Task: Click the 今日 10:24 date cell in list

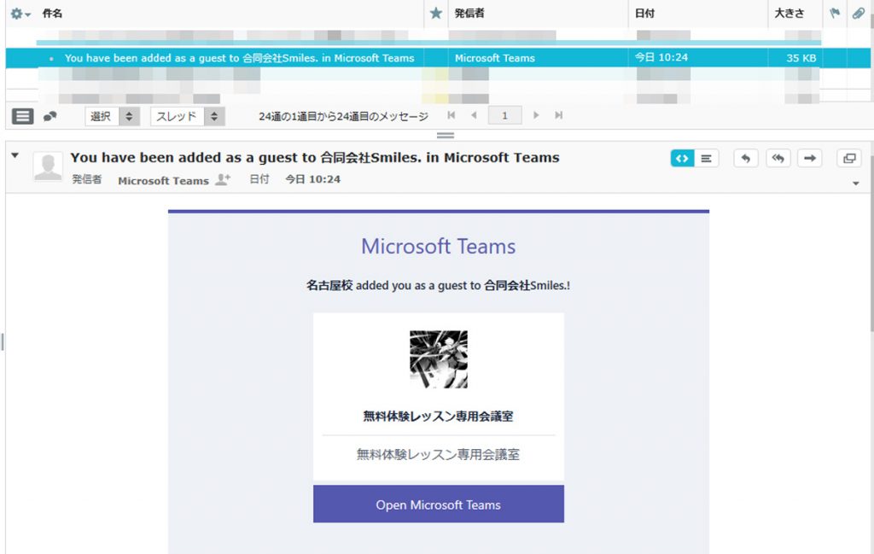Action: tap(661, 57)
